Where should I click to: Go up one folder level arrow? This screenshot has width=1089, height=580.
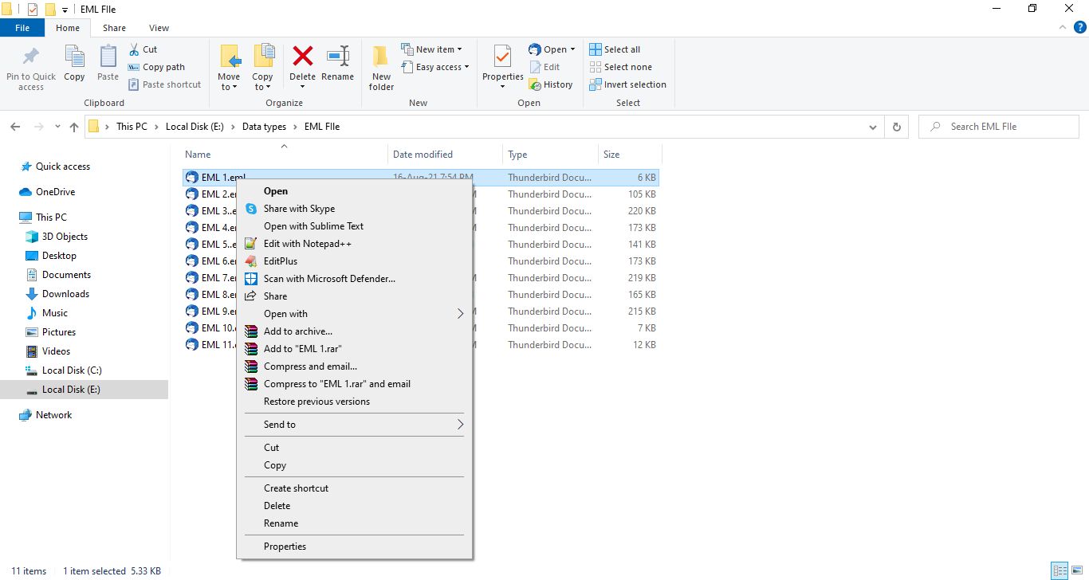pos(74,127)
